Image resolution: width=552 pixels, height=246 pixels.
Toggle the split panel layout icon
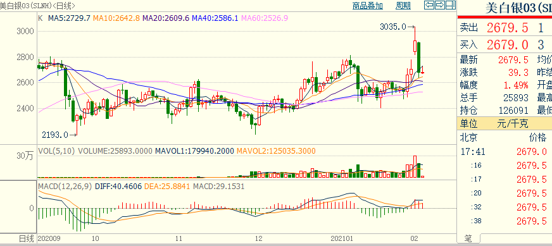click(x=451, y=5)
